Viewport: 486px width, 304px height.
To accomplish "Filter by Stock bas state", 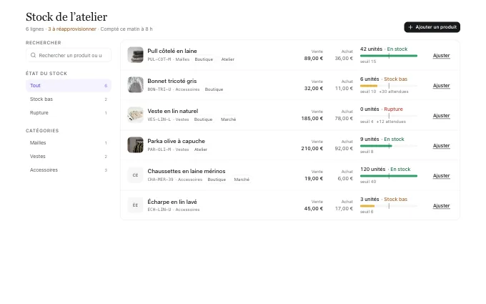I will pos(69,99).
